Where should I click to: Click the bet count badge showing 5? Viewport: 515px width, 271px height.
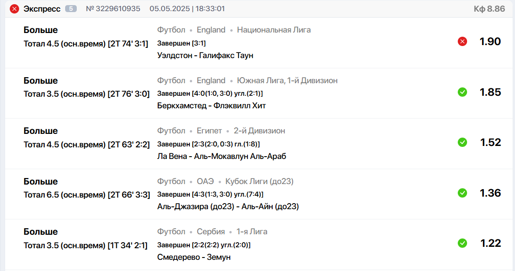click(x=71, y=9)
